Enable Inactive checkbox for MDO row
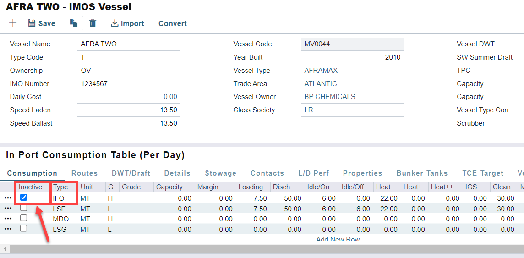 tap(24, 218)
